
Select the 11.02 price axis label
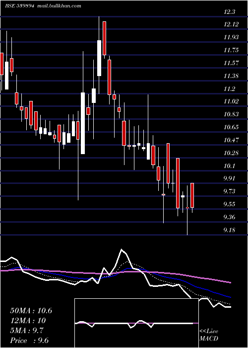[x=231, y=101]
